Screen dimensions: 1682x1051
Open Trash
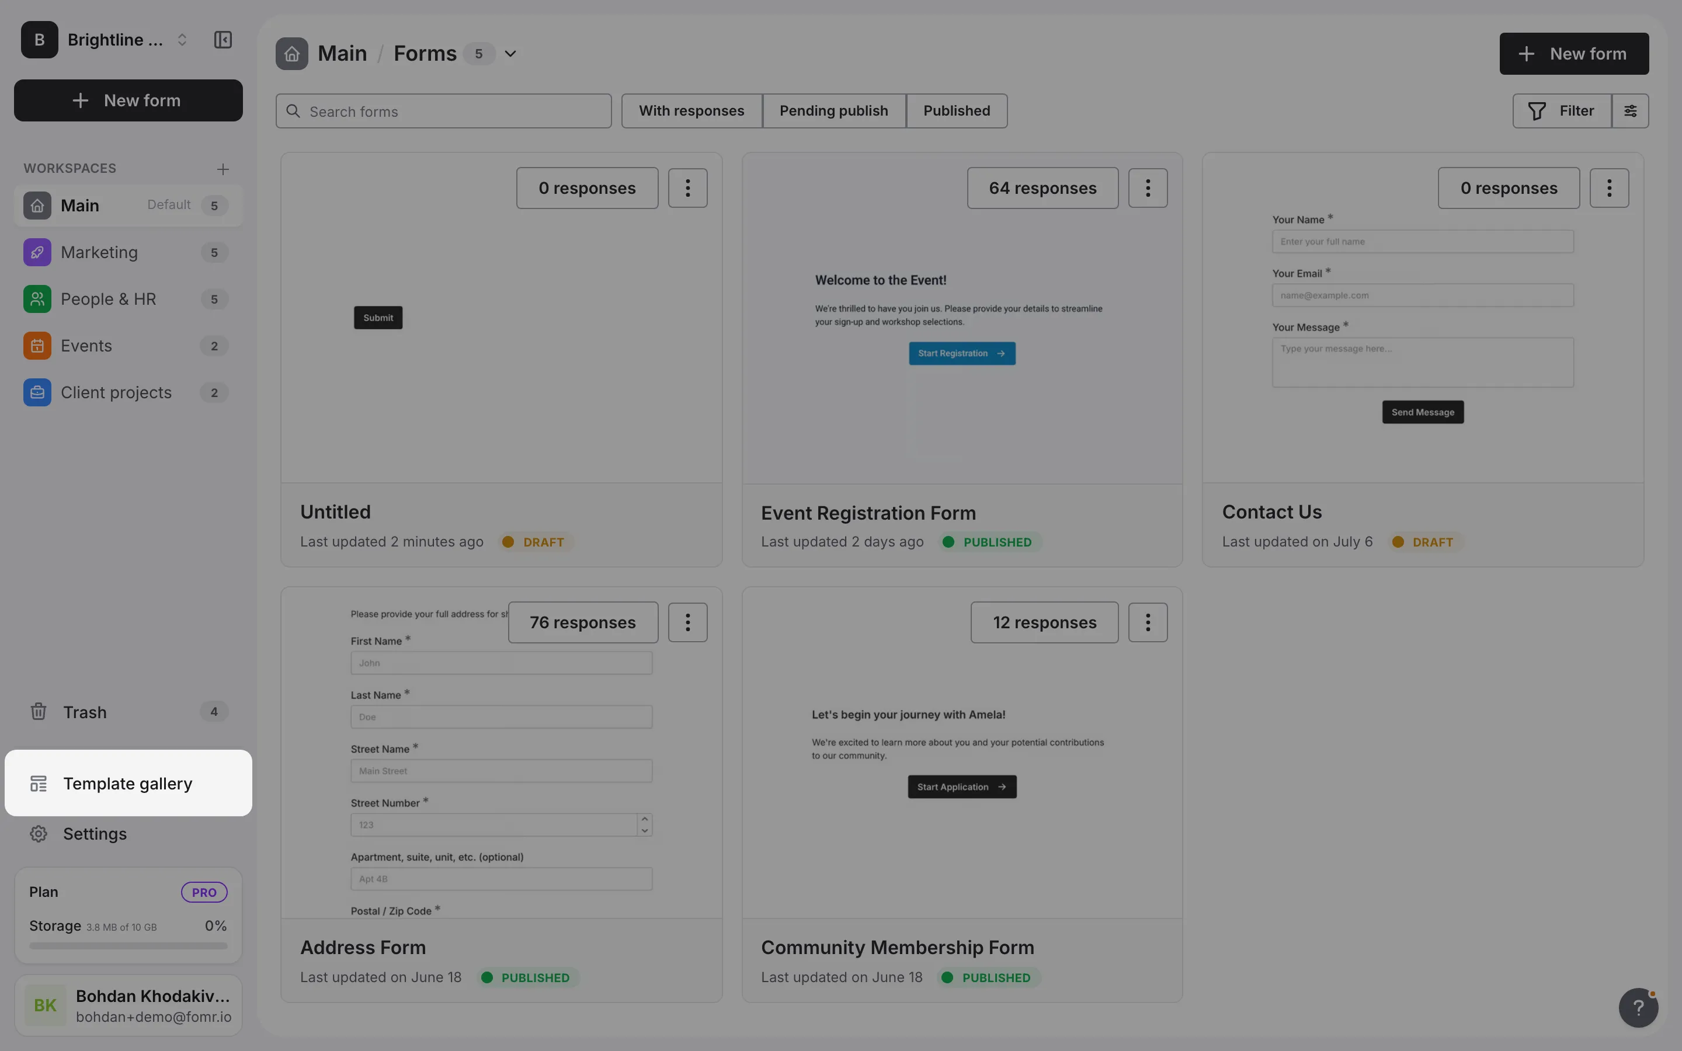coord(128,712)
